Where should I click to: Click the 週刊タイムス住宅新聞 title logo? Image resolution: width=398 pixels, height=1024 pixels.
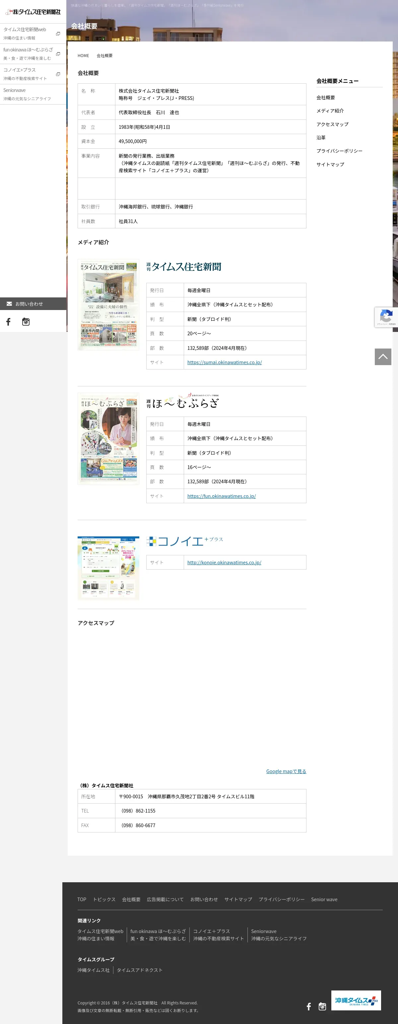[183, 267]
